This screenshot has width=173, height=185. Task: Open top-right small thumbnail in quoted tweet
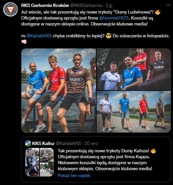coord(47,155)
